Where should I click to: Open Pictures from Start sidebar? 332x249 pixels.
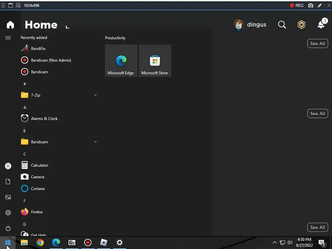pos(8,197)
